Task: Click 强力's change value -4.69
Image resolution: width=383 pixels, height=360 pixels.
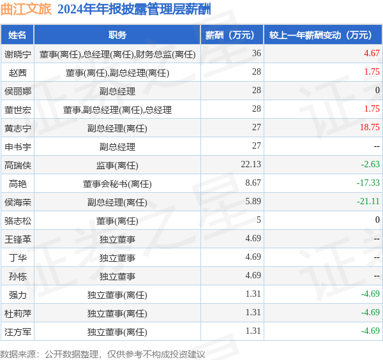Action: (x=370, y=294)
